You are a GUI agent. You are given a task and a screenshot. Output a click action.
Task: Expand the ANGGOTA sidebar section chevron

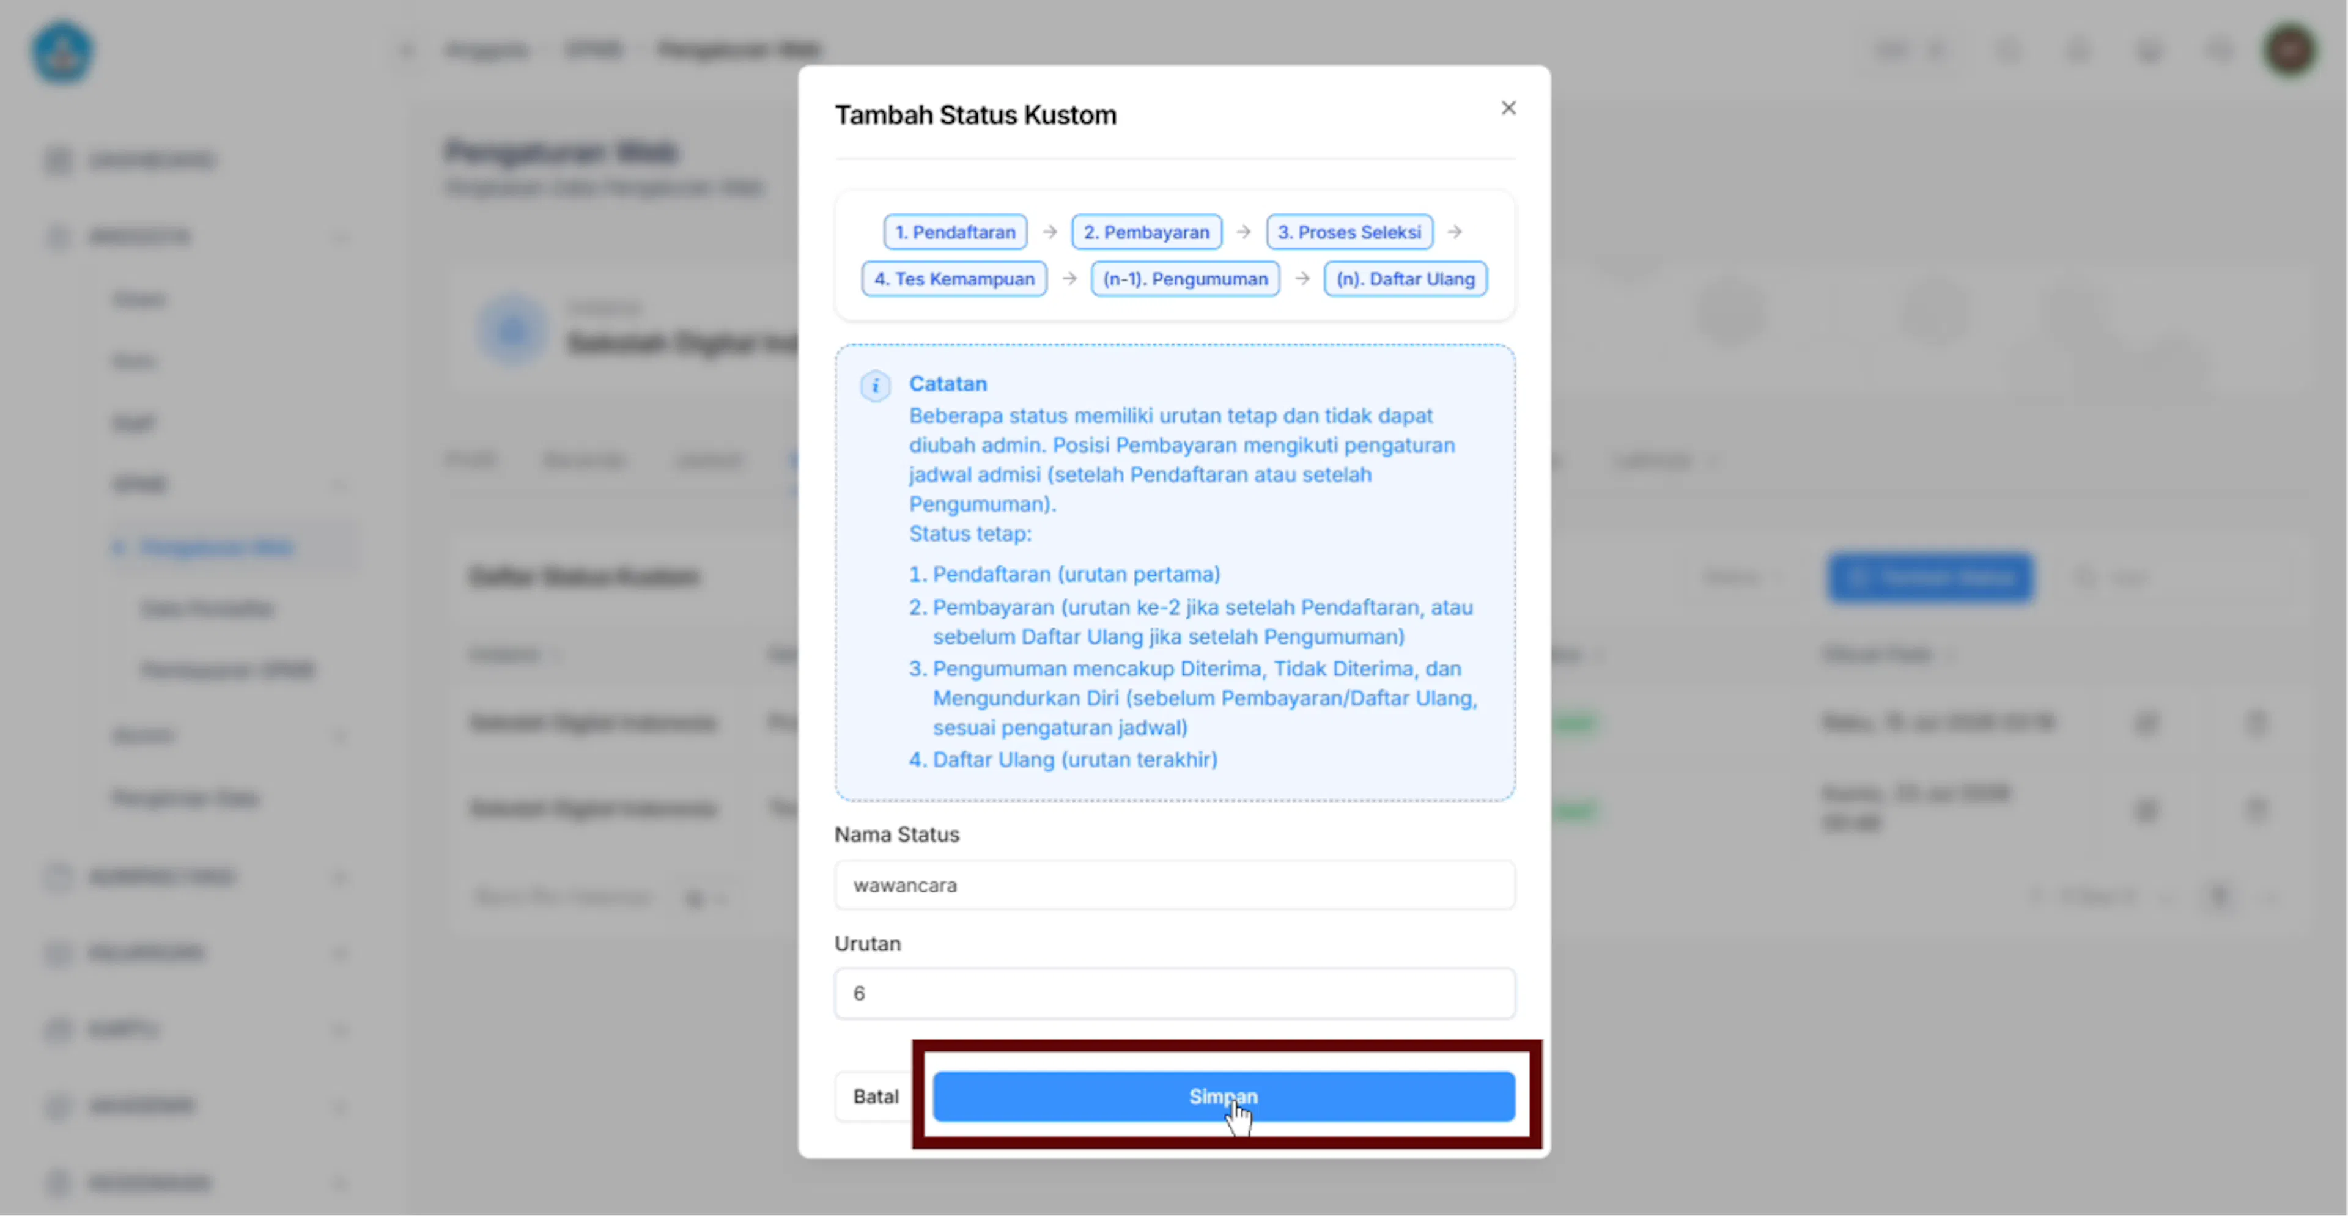340,238
